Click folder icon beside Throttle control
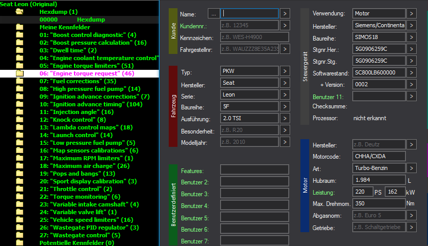 point(20,189)
